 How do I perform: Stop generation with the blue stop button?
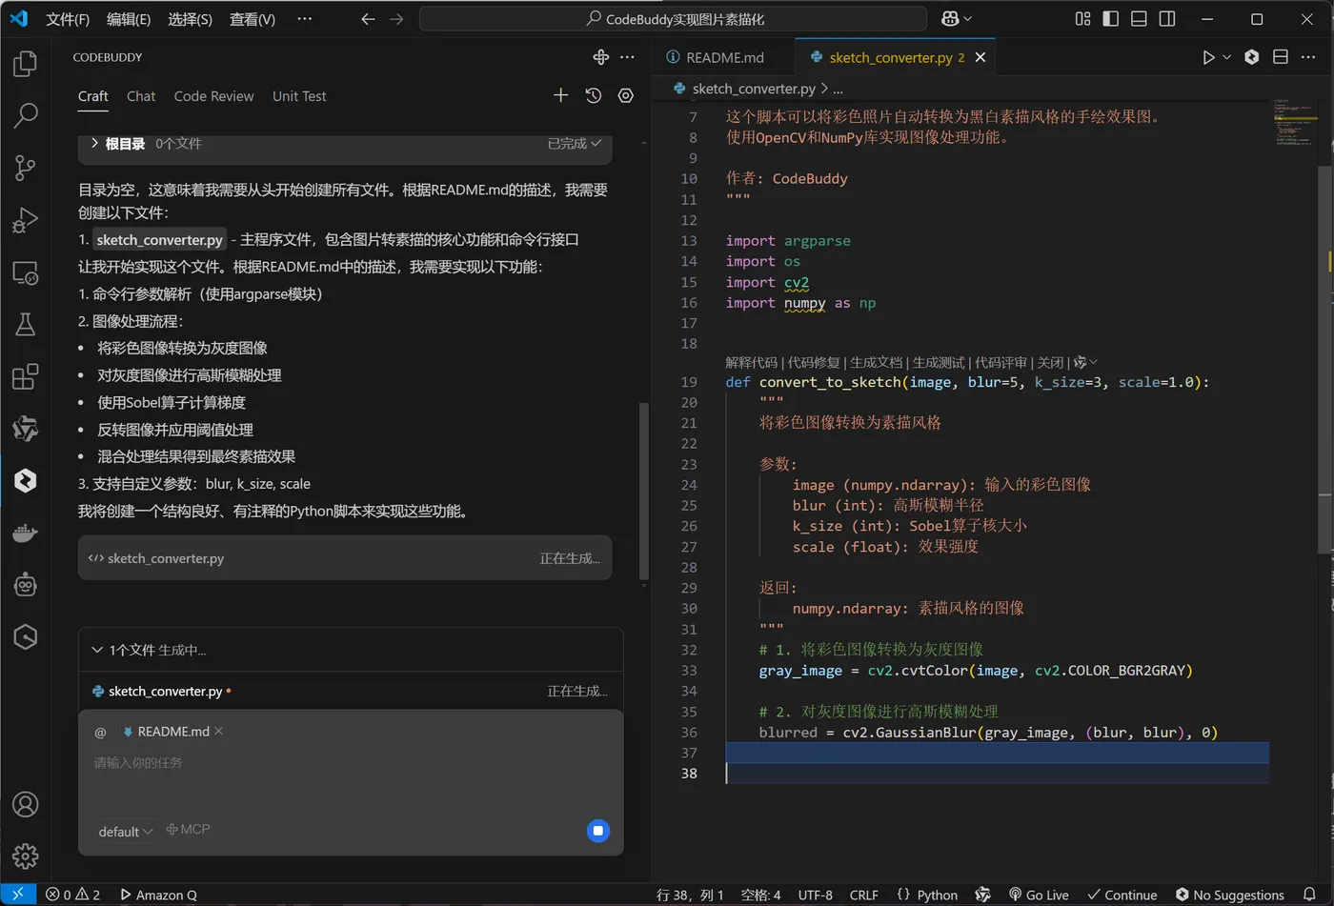pyautogui.click(x=598, y=831)
